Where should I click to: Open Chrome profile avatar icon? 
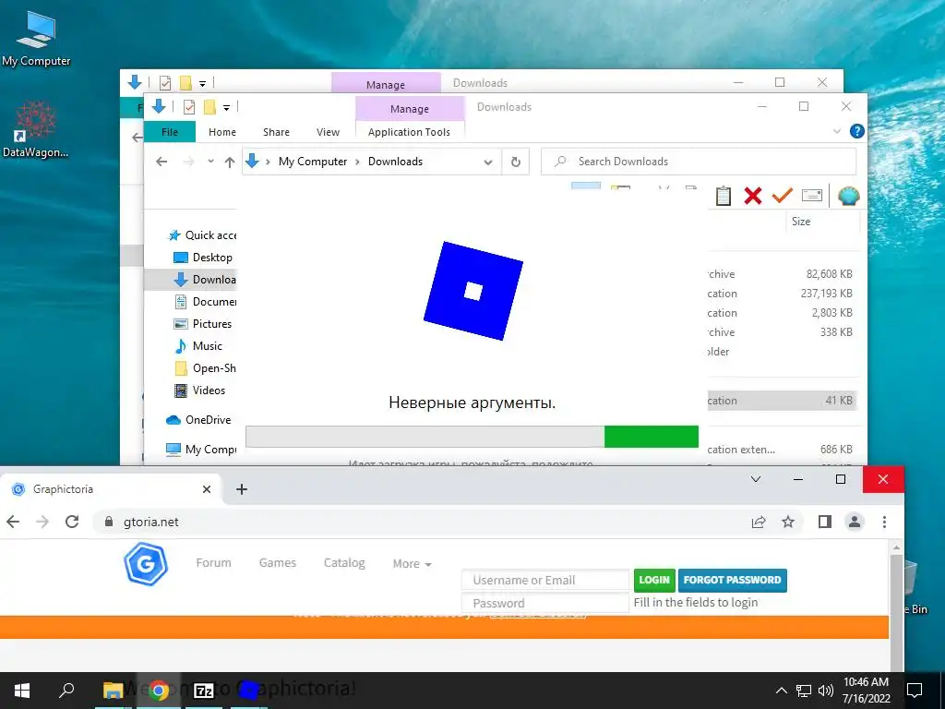[855, 523]
